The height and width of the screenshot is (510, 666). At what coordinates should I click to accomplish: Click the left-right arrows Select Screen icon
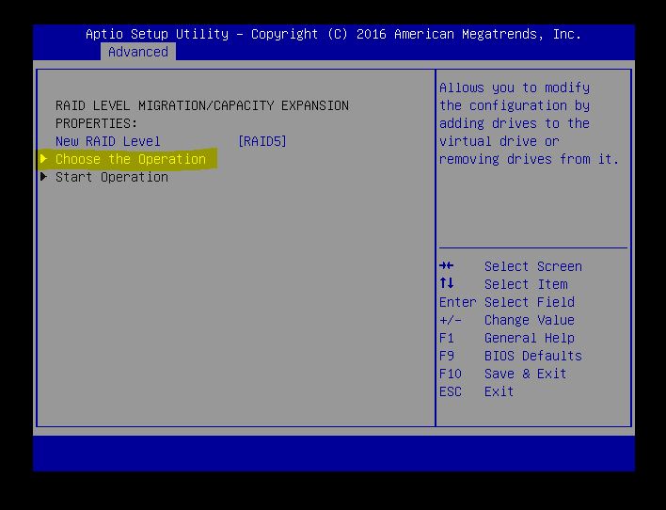tap(446, 266)
